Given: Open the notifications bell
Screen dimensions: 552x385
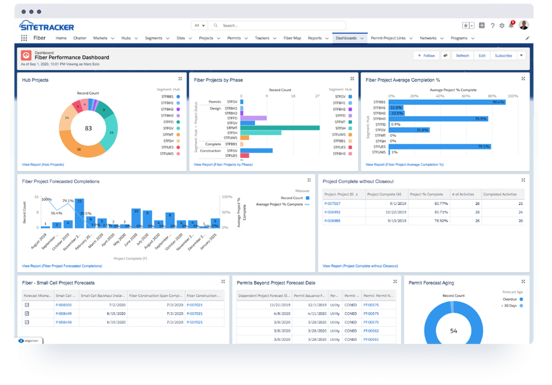Looking at the screenshot, I should point(511,25).
